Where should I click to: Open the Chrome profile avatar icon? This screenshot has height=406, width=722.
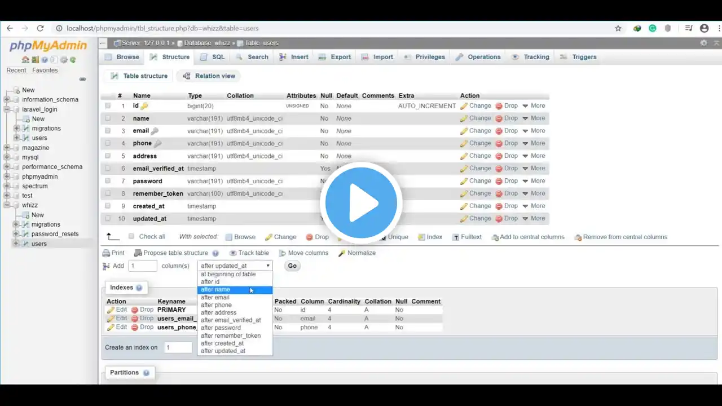point(704,28)
